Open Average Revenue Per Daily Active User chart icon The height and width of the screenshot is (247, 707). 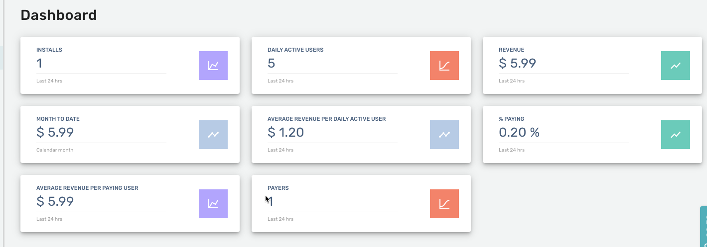click(444, 135)
